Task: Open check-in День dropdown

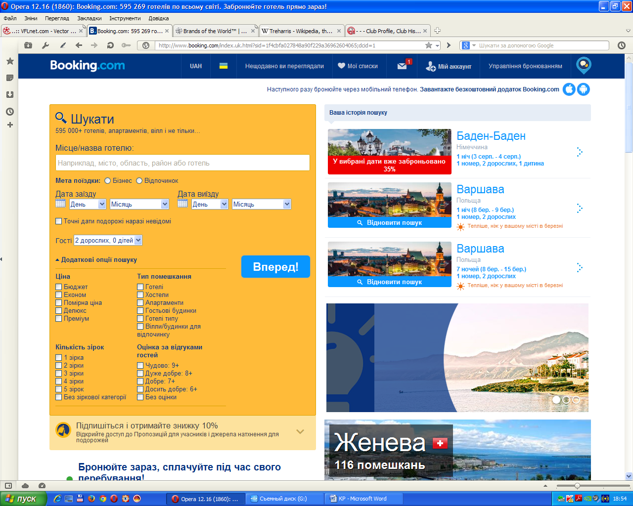Action: coord(88,204)
